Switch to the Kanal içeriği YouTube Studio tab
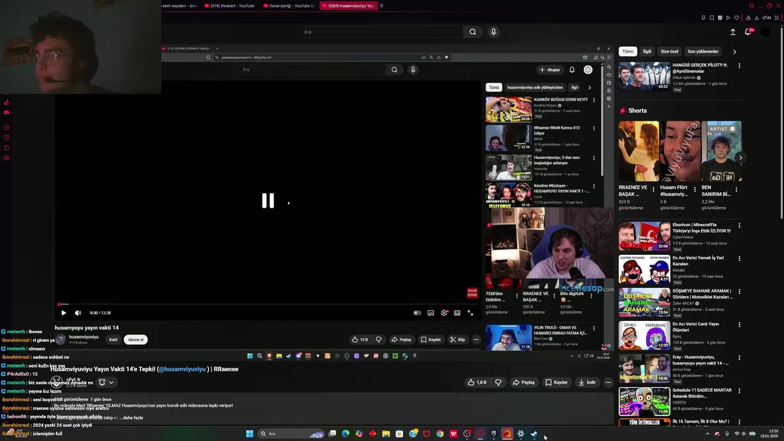This screenshot has height=441, width=784. (289, 6)
